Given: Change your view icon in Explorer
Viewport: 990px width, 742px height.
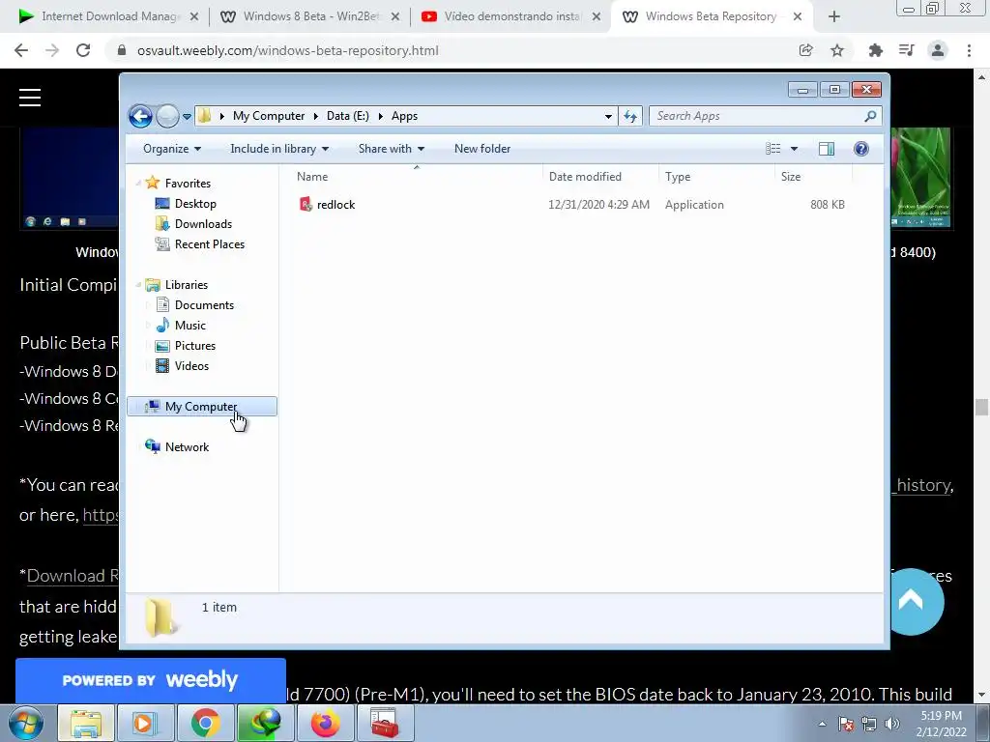Looking at the screenshot, I should click(773, 149).
